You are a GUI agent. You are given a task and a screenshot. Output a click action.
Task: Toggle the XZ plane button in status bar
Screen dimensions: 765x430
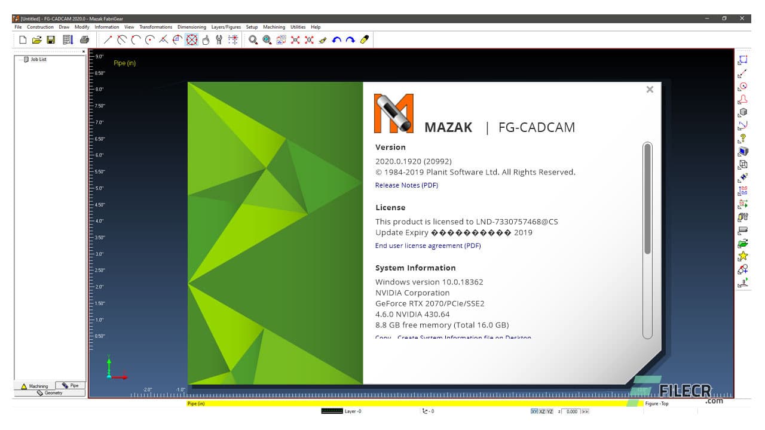541,411
